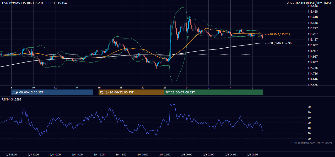This screenshot has width=335, height=157.
Task: Click hour label 0 under price chart
Action: [187, 87]
